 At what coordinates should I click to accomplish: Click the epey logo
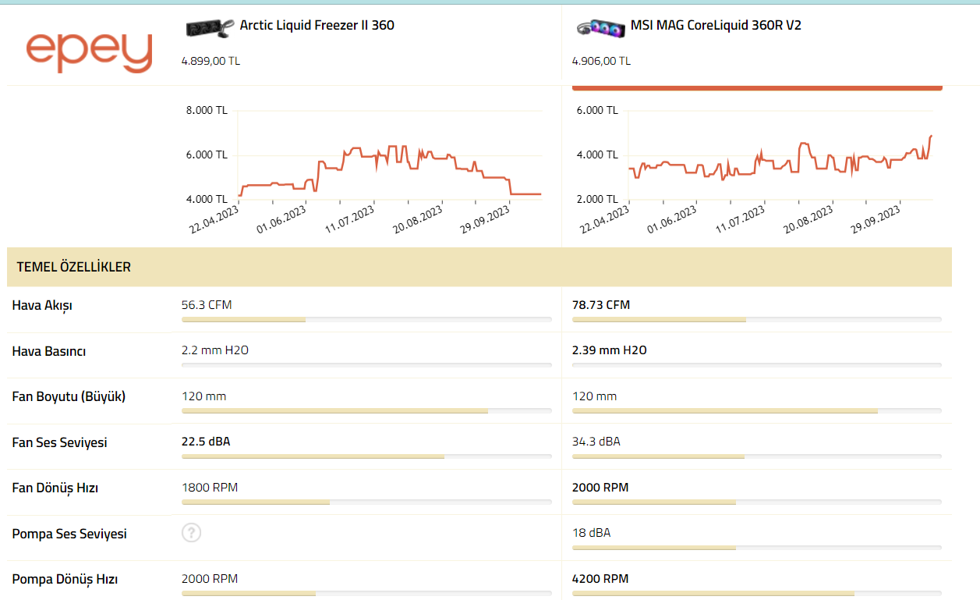[x=88, y=51]
